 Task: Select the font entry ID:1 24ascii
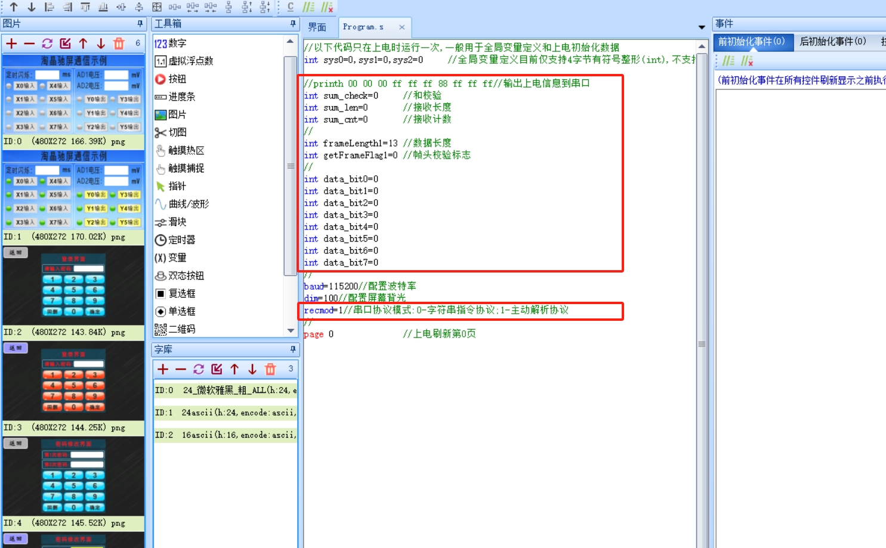click(226, 413)
